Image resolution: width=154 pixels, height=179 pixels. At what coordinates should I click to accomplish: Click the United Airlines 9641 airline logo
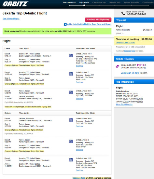[x=71, y=92]
